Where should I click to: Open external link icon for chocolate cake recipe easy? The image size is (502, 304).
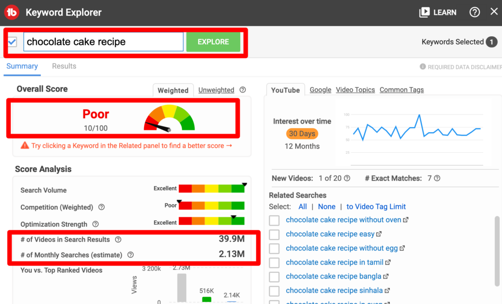(x=379, y=234)
